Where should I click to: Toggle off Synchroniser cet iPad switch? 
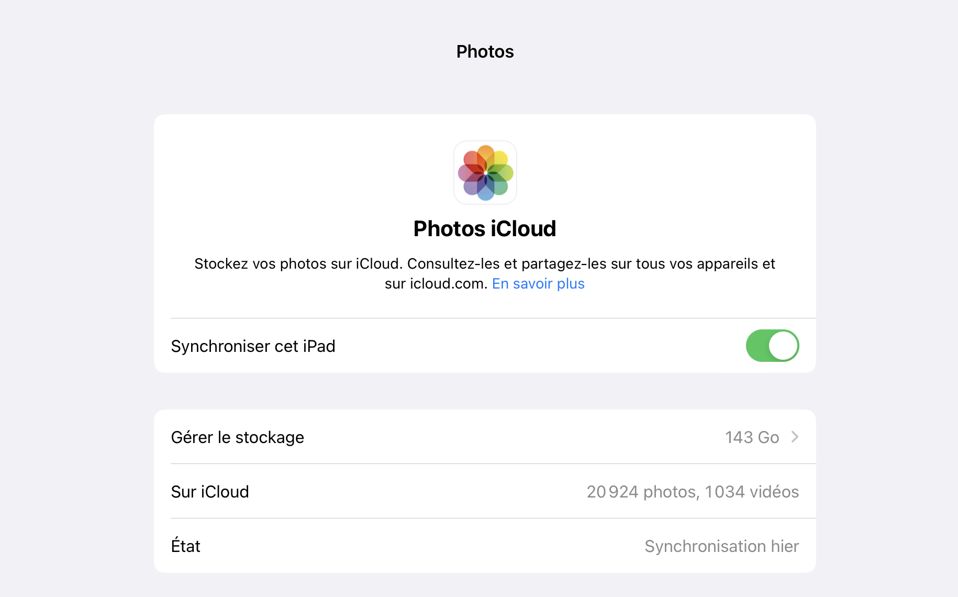click(772, 346)
